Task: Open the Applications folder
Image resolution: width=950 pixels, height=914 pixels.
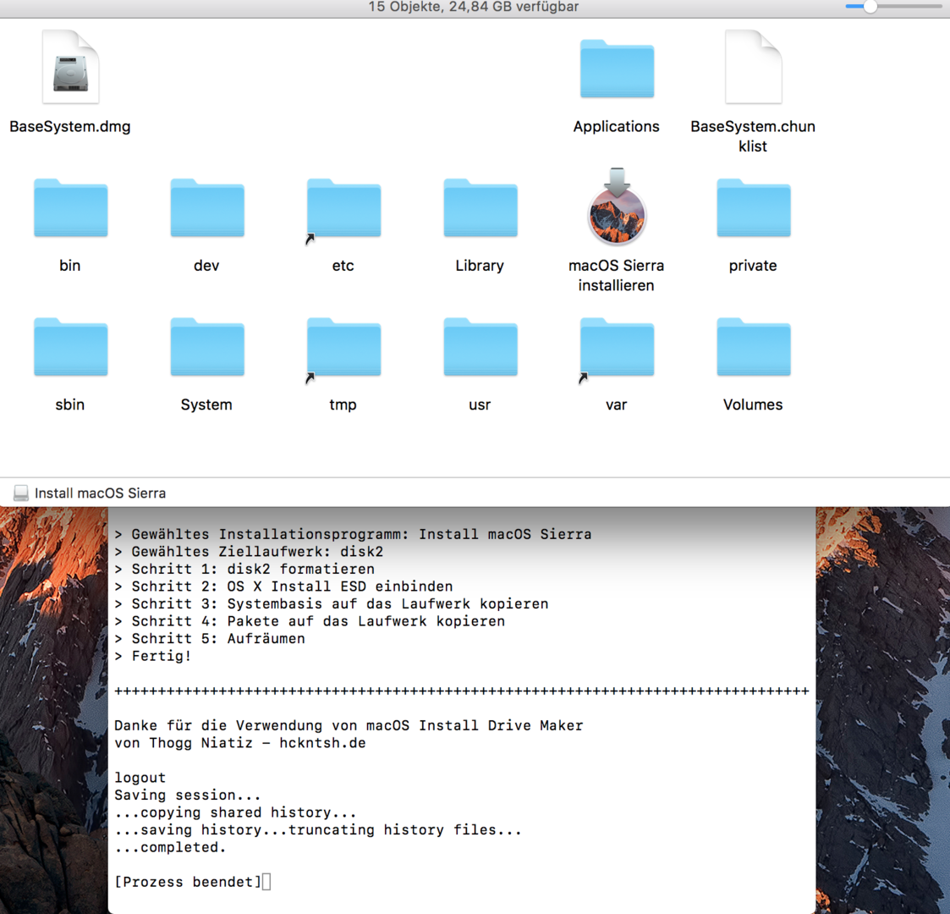Action: (617, 70)
